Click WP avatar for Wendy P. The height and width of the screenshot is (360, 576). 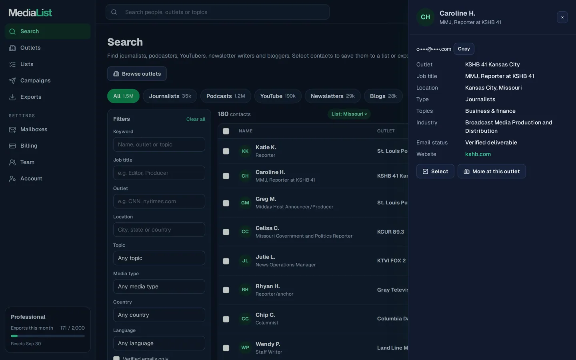(245, 348)
